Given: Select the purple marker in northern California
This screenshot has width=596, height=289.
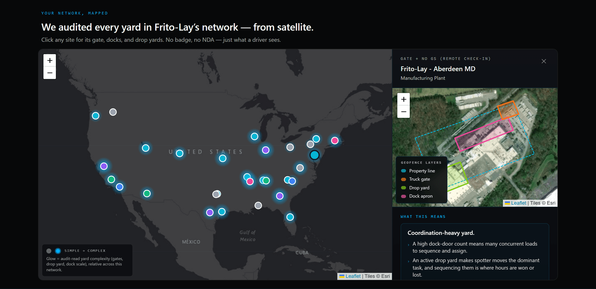Looking at the screenshot, I should 104,166.
